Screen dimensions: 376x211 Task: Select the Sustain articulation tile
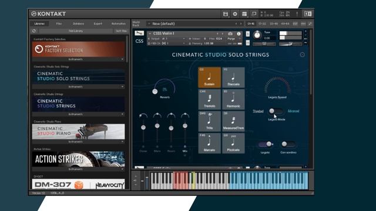pos(209,77)
